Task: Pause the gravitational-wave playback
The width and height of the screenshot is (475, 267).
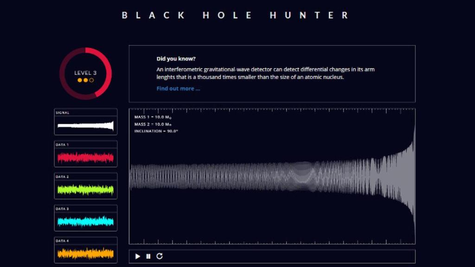Action: 148,256
